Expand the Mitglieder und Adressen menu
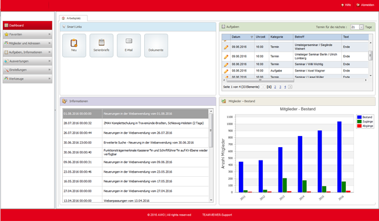Screen dimensions: 379x221 click(27, 43)
